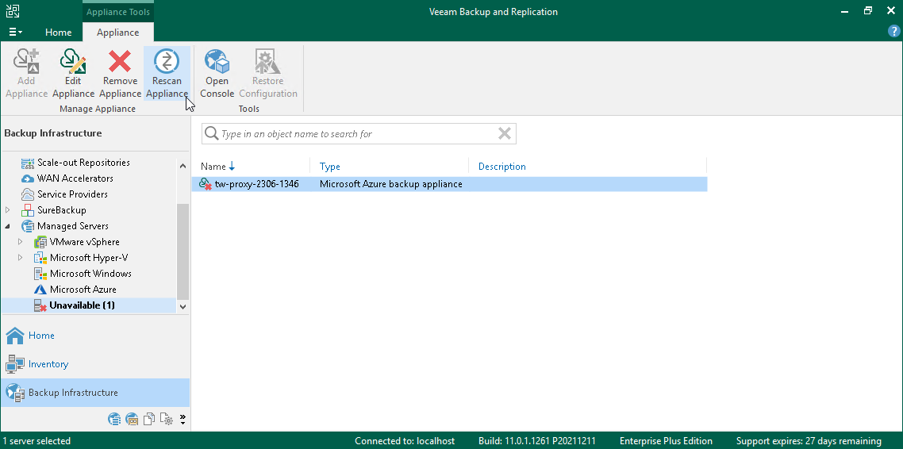Click the Build 11.0.1.1261 status text
The width and height of the screenshot is (903, 449).
(x=537, y=441)
